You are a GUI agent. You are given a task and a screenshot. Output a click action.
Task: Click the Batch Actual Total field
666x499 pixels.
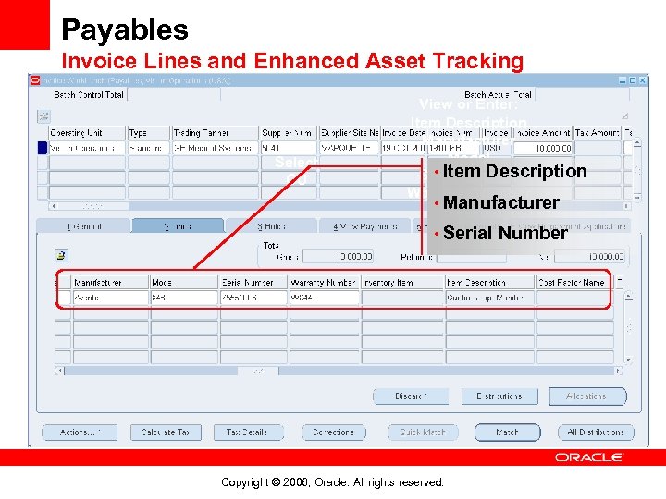pyautogui.click(x=582, y=94)
